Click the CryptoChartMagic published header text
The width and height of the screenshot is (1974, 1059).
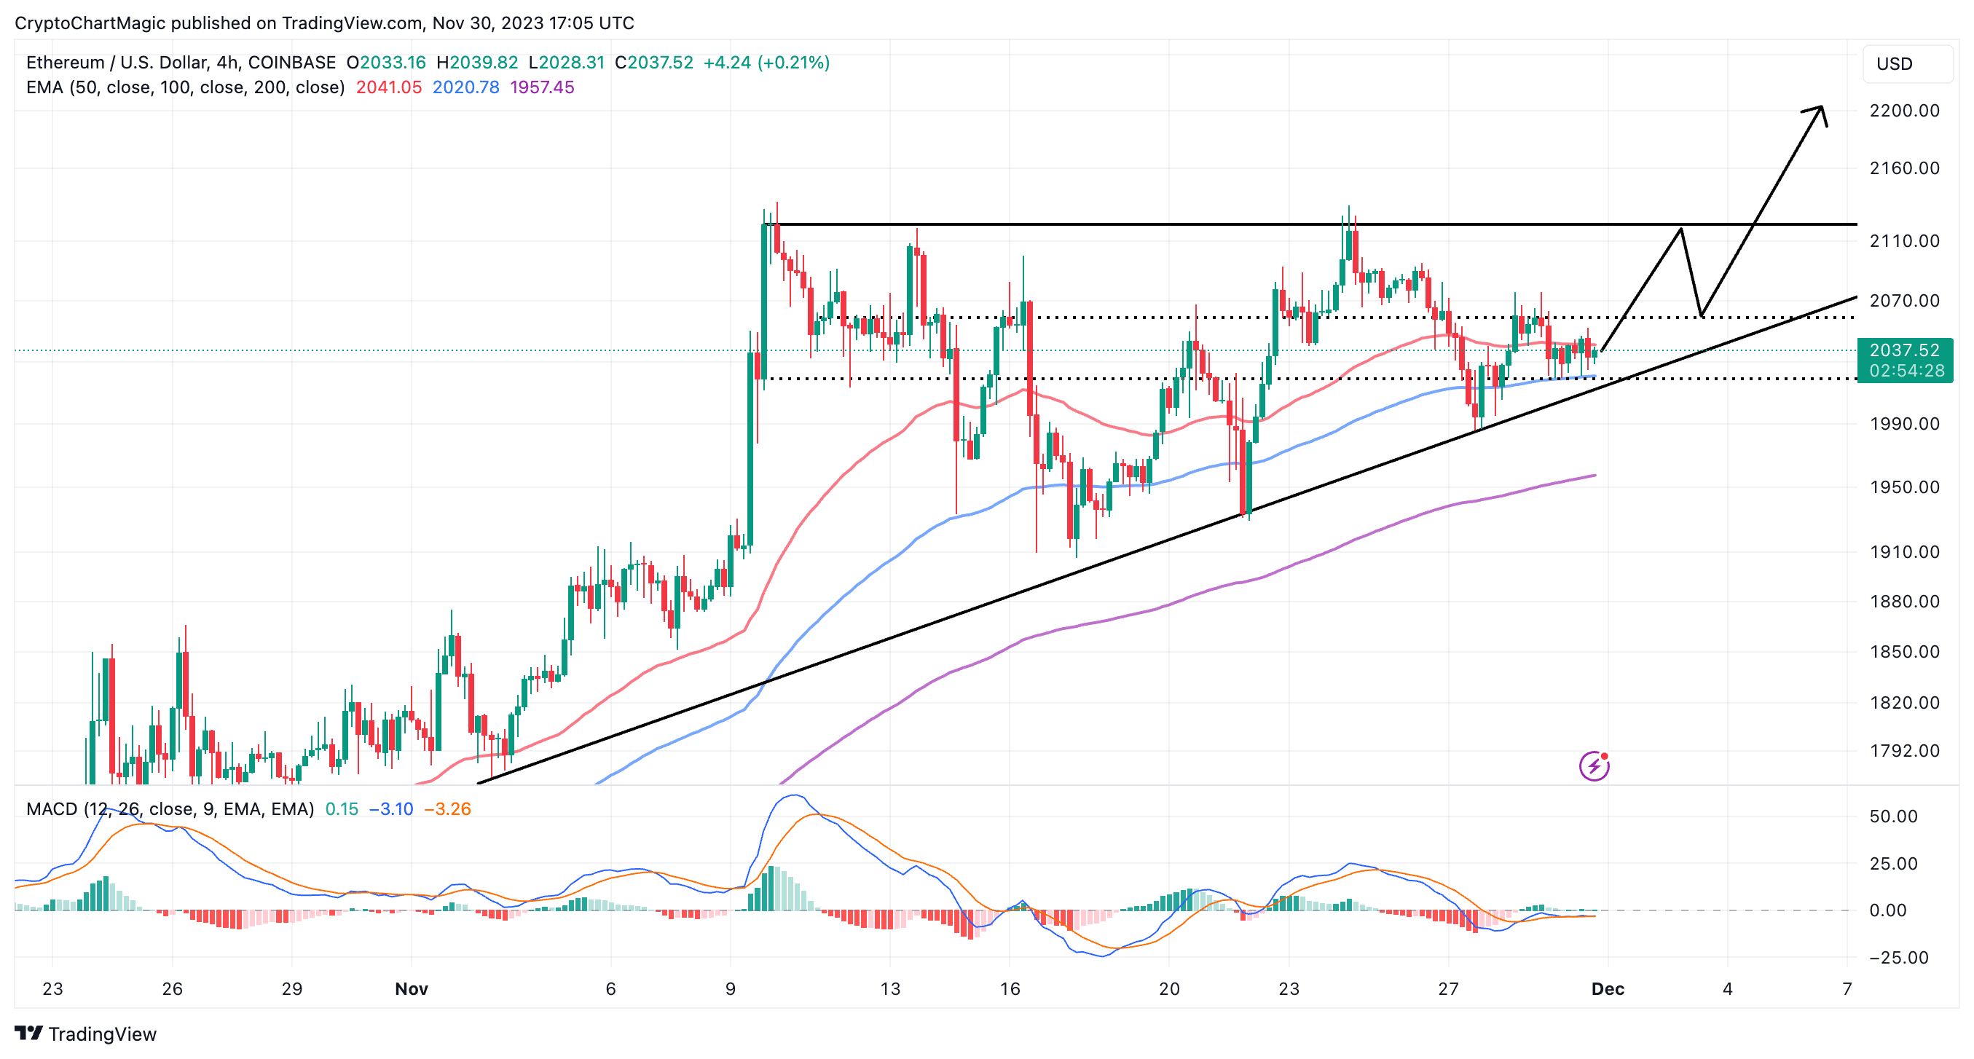tap(325, 23)
